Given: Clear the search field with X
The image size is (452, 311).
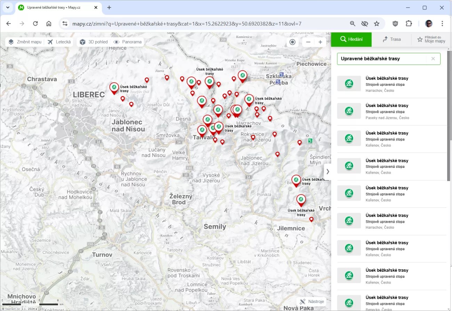Looking at the screenshot, I should click(x=433, y=59).
